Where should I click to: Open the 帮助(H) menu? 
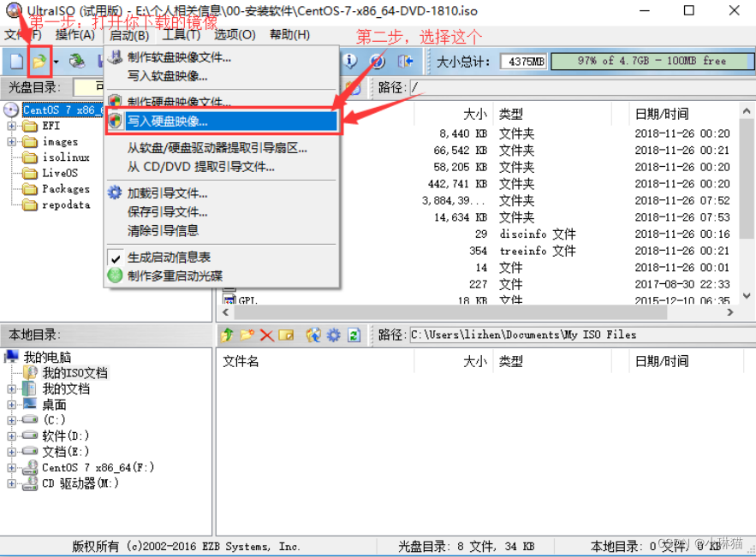point(289,35)
